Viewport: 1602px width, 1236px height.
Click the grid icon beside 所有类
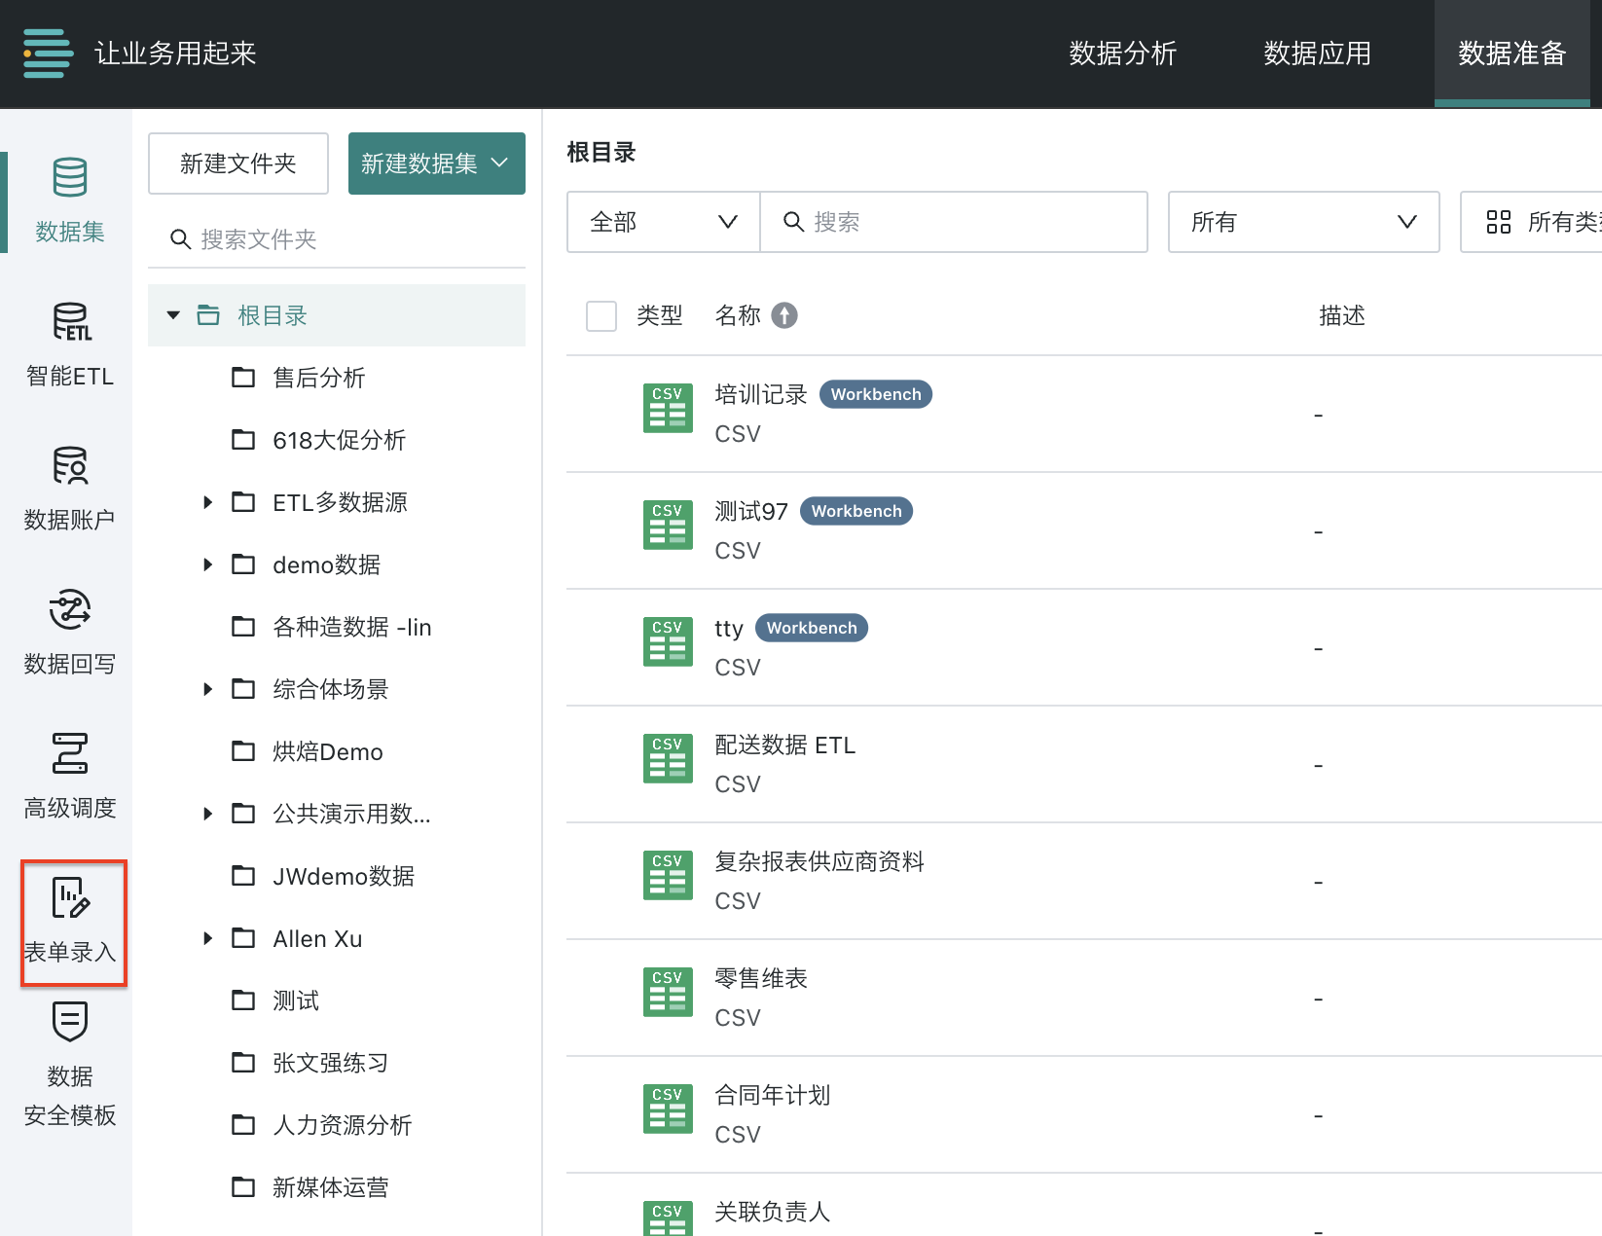1499,222
